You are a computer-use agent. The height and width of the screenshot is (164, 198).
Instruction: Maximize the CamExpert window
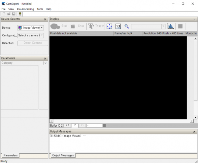(183, 4)
